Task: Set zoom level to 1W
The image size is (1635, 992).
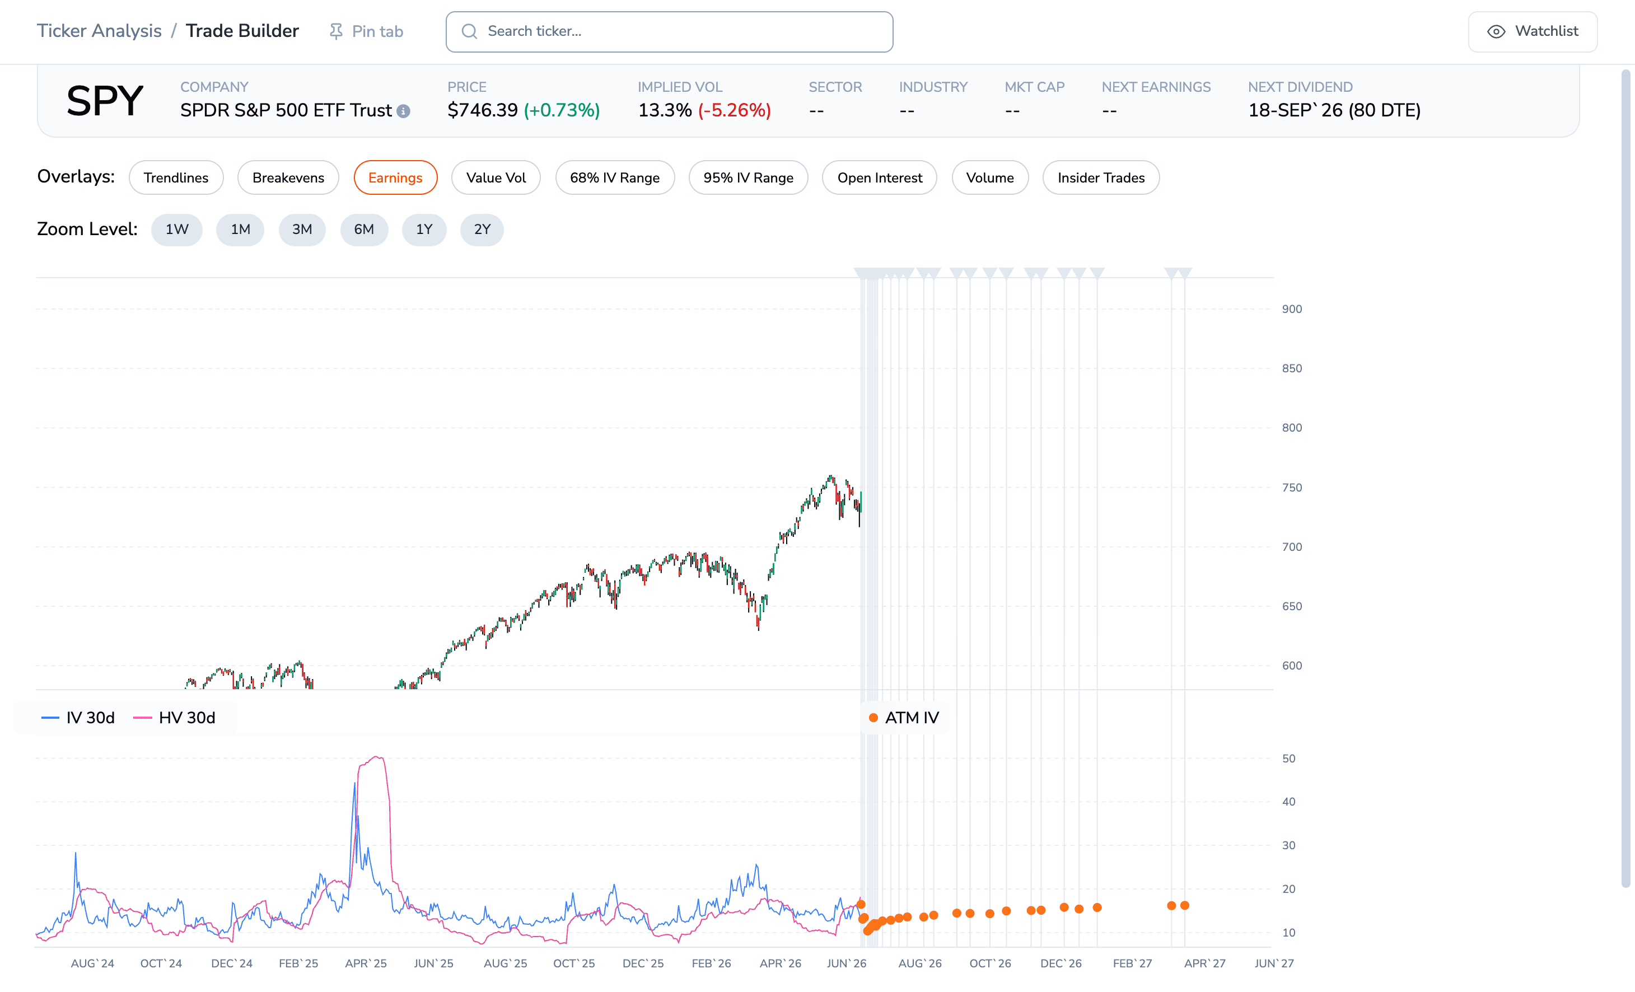Action: 176,230
